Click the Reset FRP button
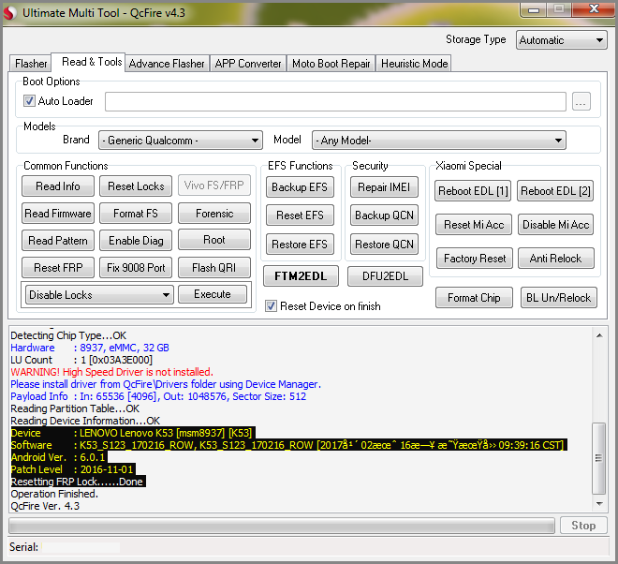Image resolution: width=618 pixels, height=564 pixels. coord(58,268)
